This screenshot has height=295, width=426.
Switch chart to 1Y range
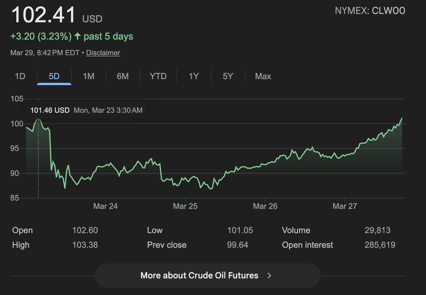click(x=194, y=76)
